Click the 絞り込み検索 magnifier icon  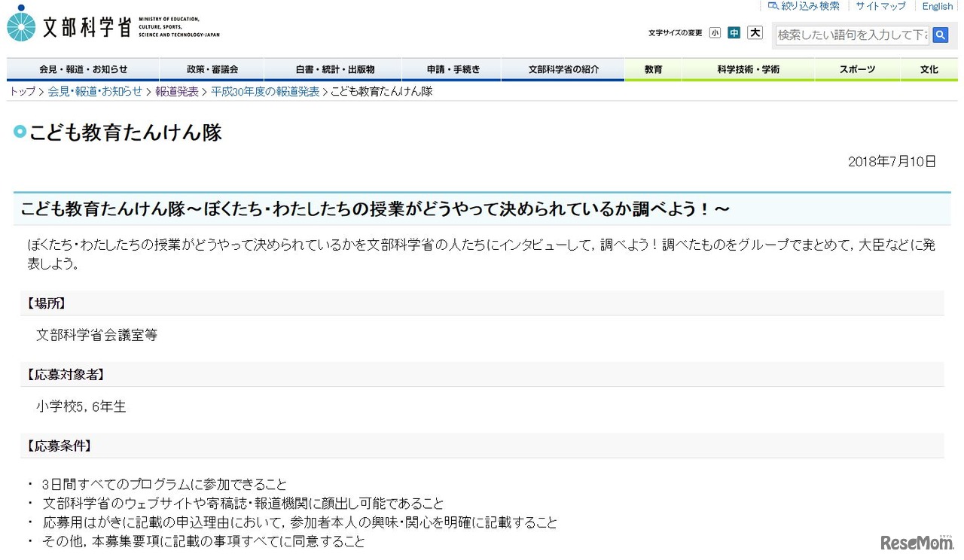point(773,6)
